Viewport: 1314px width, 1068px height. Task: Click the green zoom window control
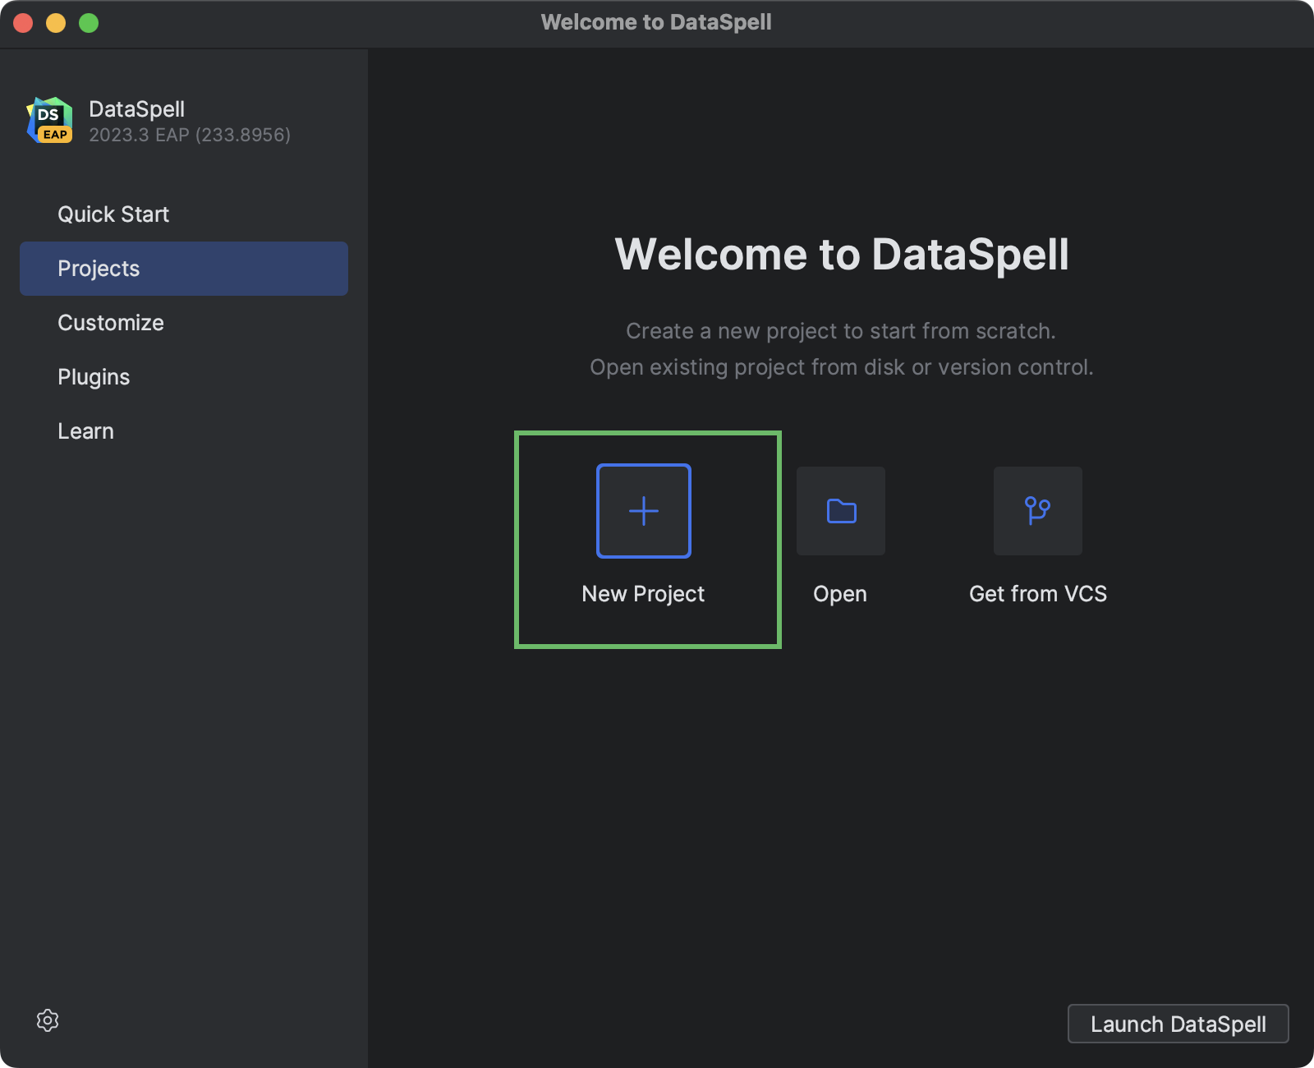(x=87, y=22)
